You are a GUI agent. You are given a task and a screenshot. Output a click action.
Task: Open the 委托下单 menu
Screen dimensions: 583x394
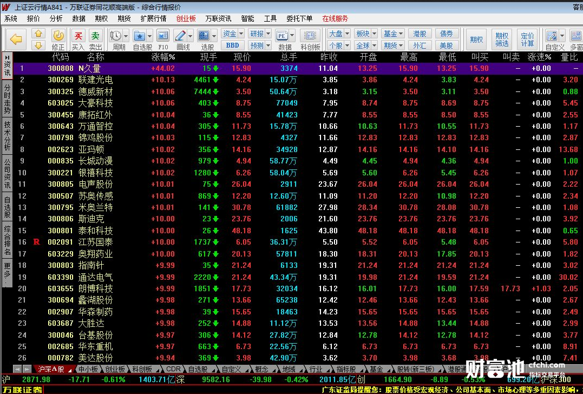pos(299,18)
